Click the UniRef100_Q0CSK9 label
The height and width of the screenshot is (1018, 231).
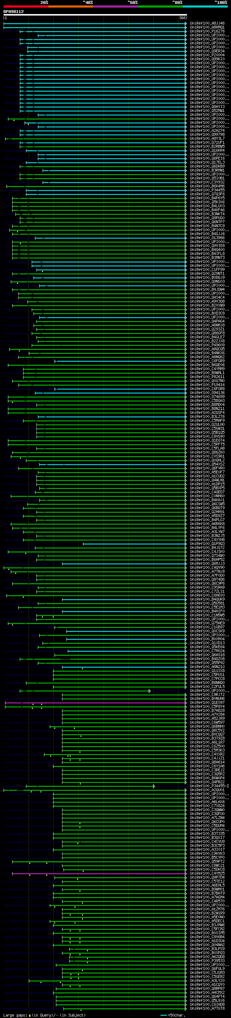(207, 631)
